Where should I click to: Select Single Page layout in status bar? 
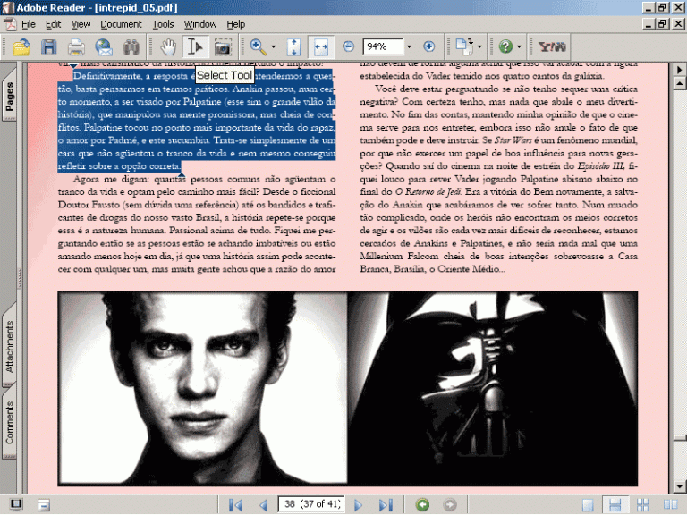[588, 505]
